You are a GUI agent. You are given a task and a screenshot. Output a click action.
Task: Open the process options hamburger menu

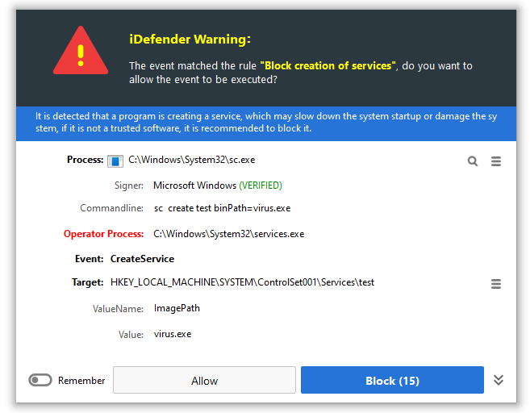click(496, 161)
